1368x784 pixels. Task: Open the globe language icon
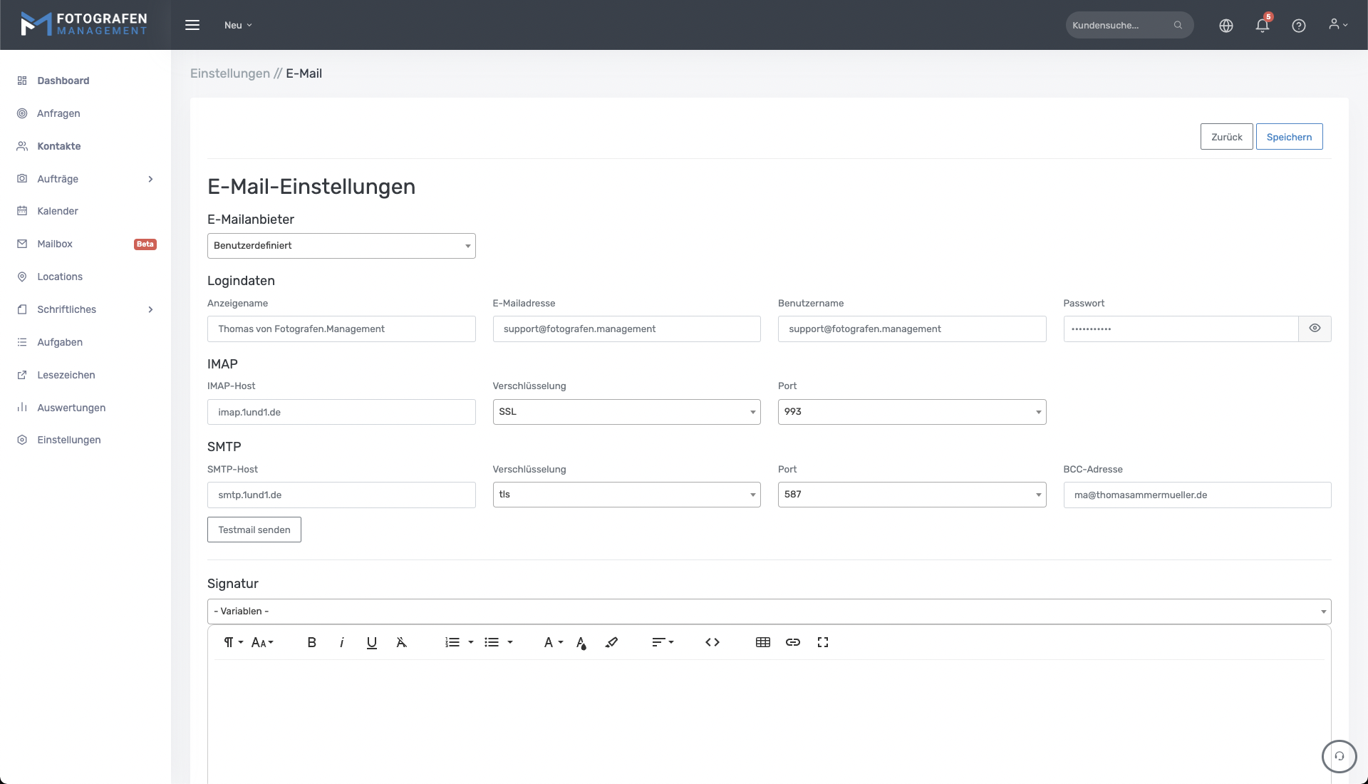[x=1225, y=26]
